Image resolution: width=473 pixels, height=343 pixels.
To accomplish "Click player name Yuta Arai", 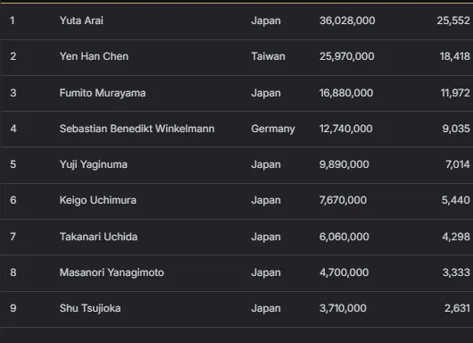I will point(81,21).
